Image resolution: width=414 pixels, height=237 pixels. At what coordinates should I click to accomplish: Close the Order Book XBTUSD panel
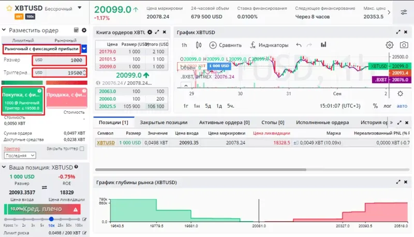(164, 32)
